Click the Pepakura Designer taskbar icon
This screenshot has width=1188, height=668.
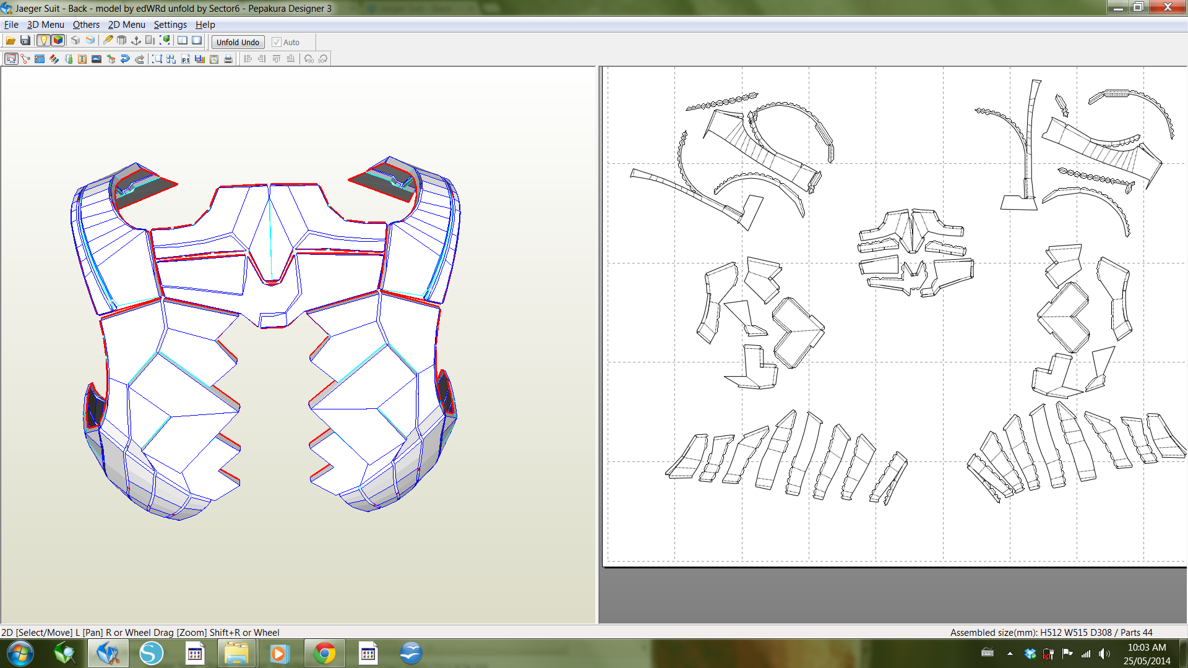tap(108, 653)
